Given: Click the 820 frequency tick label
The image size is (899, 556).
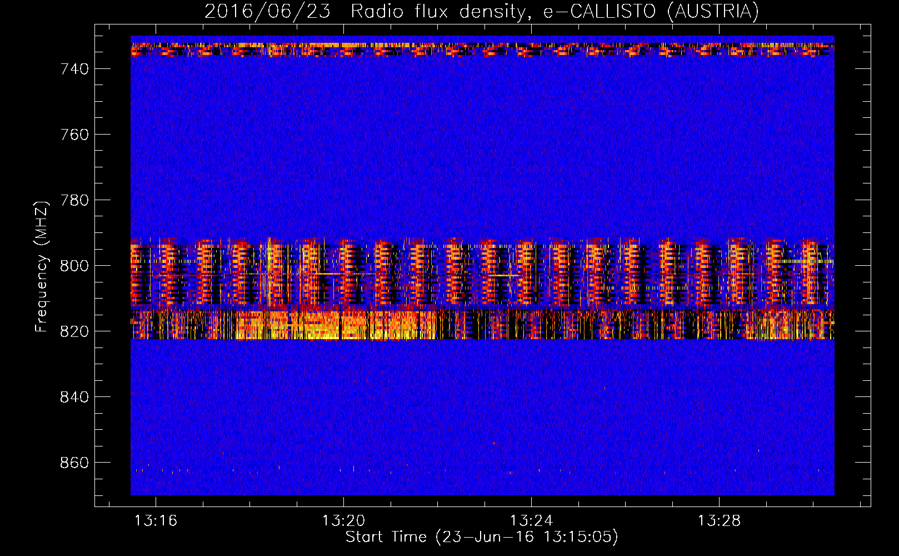Looking at the screenshot, I should pyautogui.click(x=74, y=331).
